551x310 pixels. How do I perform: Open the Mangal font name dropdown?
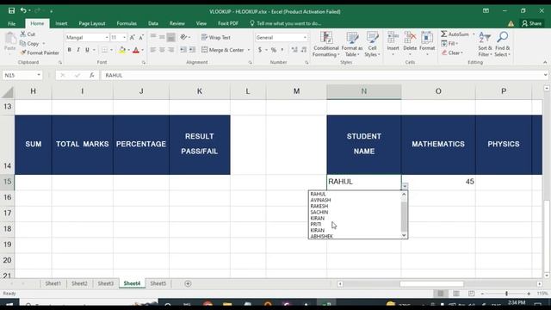(x=107, y=37)
